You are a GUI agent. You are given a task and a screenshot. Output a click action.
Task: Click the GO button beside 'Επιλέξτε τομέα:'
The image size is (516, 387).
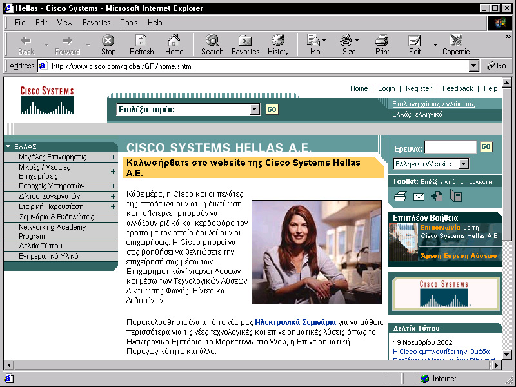(272, 109)
